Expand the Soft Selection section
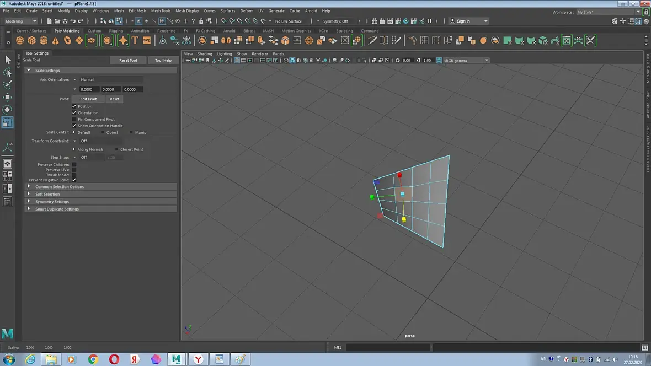Image resolution: width=651 pixels, height=366 pixels. point(47,194)
